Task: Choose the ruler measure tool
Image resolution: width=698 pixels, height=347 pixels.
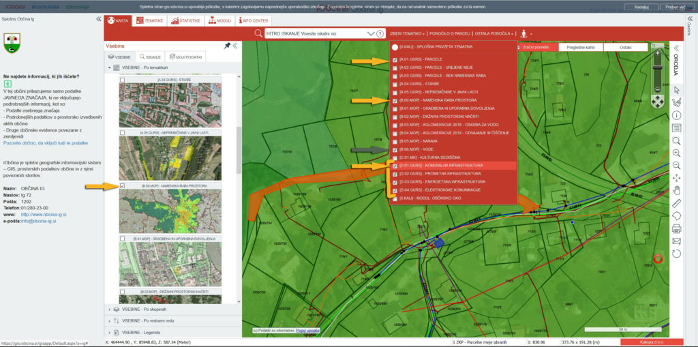Action: click(676, 203)
